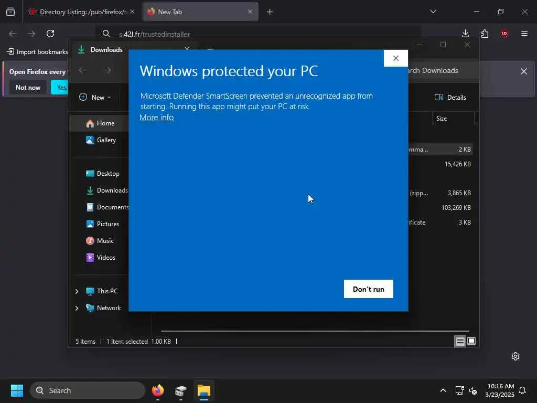537x403 pixels.
Task: Open the Firefox hamburger application menu
Action: 524,34
